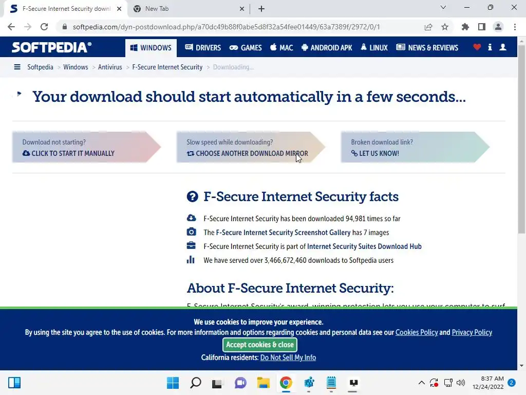The height and width of the screenshot is (395, 526).
Task: Open the Mac section
Action: pos(281,48)
